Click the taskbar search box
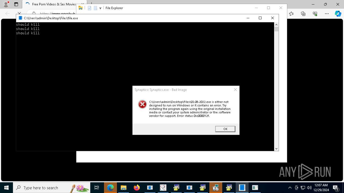This screenshot has height=193, width=344. coord(52,188)
